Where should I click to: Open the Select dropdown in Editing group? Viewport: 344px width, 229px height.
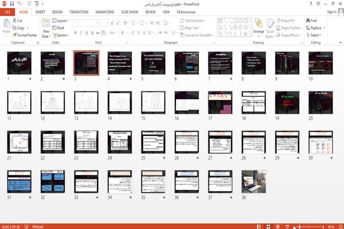click(x=314, y=35)
